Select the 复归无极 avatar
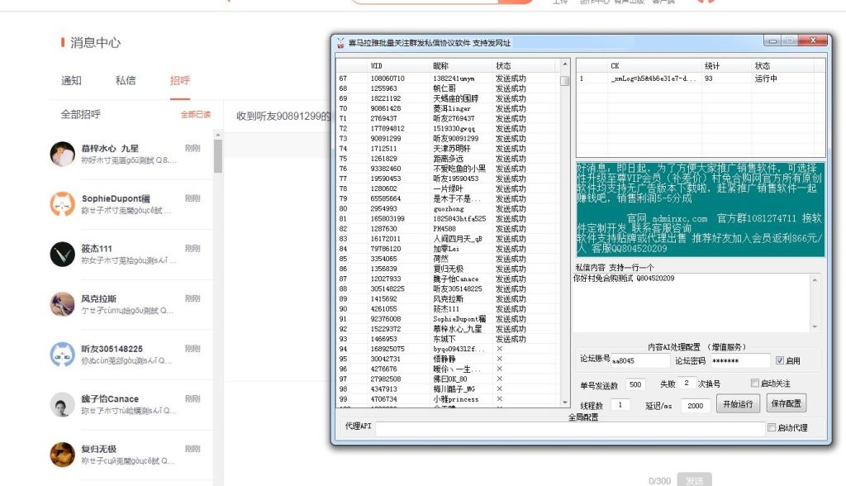Screen dimensions: 846x486 [63, 455]
